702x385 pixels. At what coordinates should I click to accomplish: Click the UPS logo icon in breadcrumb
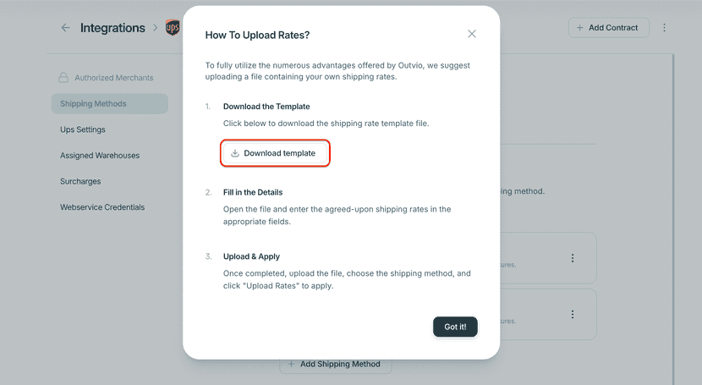[173, 28]
